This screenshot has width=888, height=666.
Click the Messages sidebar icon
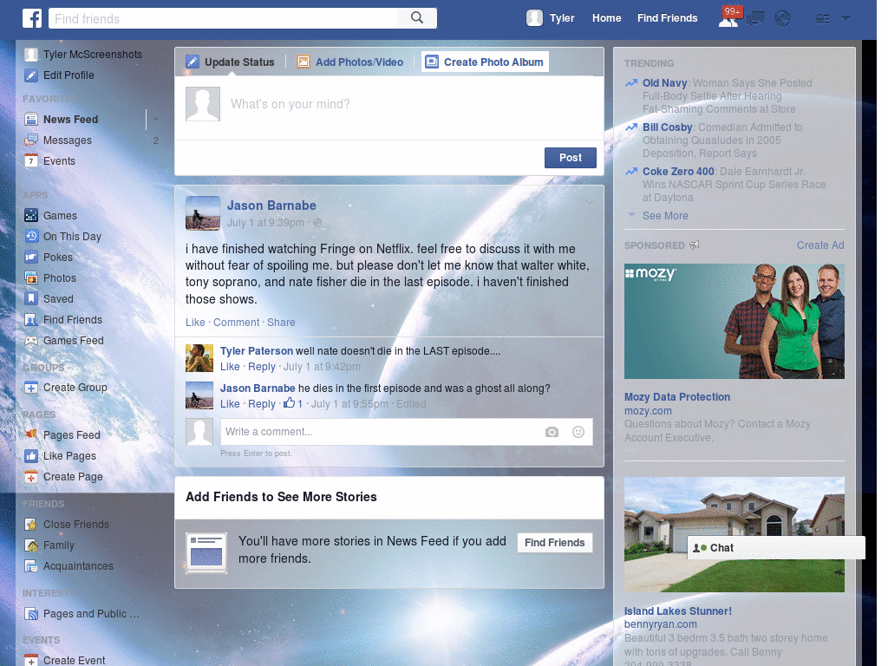(x=31, y=140)
